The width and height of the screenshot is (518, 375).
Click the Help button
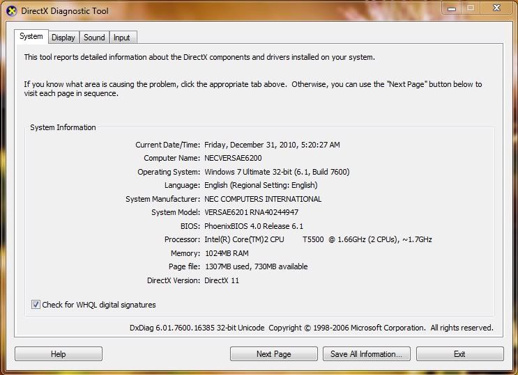pos(59,354)
